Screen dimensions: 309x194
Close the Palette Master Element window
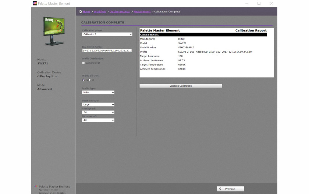(271, 3)
